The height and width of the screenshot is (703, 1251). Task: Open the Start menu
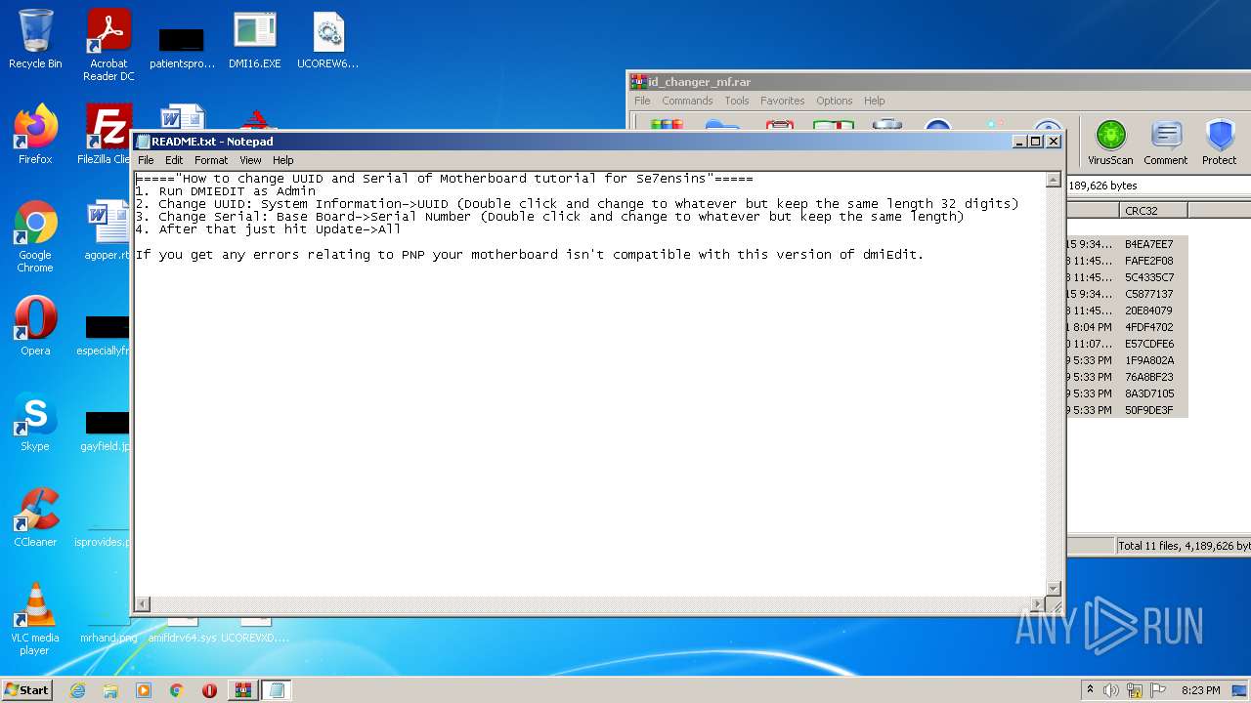(26, 690)
